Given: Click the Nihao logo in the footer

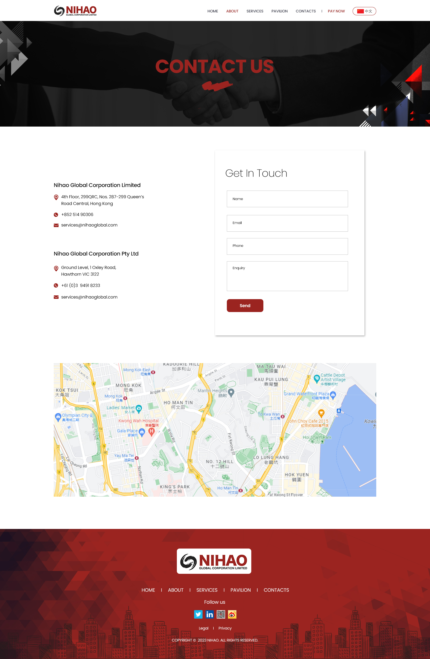Looking at the screenshot, I should [214, 561].
